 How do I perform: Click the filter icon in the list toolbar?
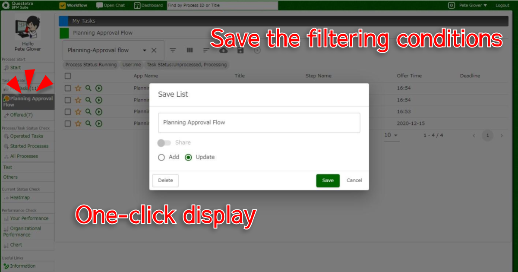173,51
